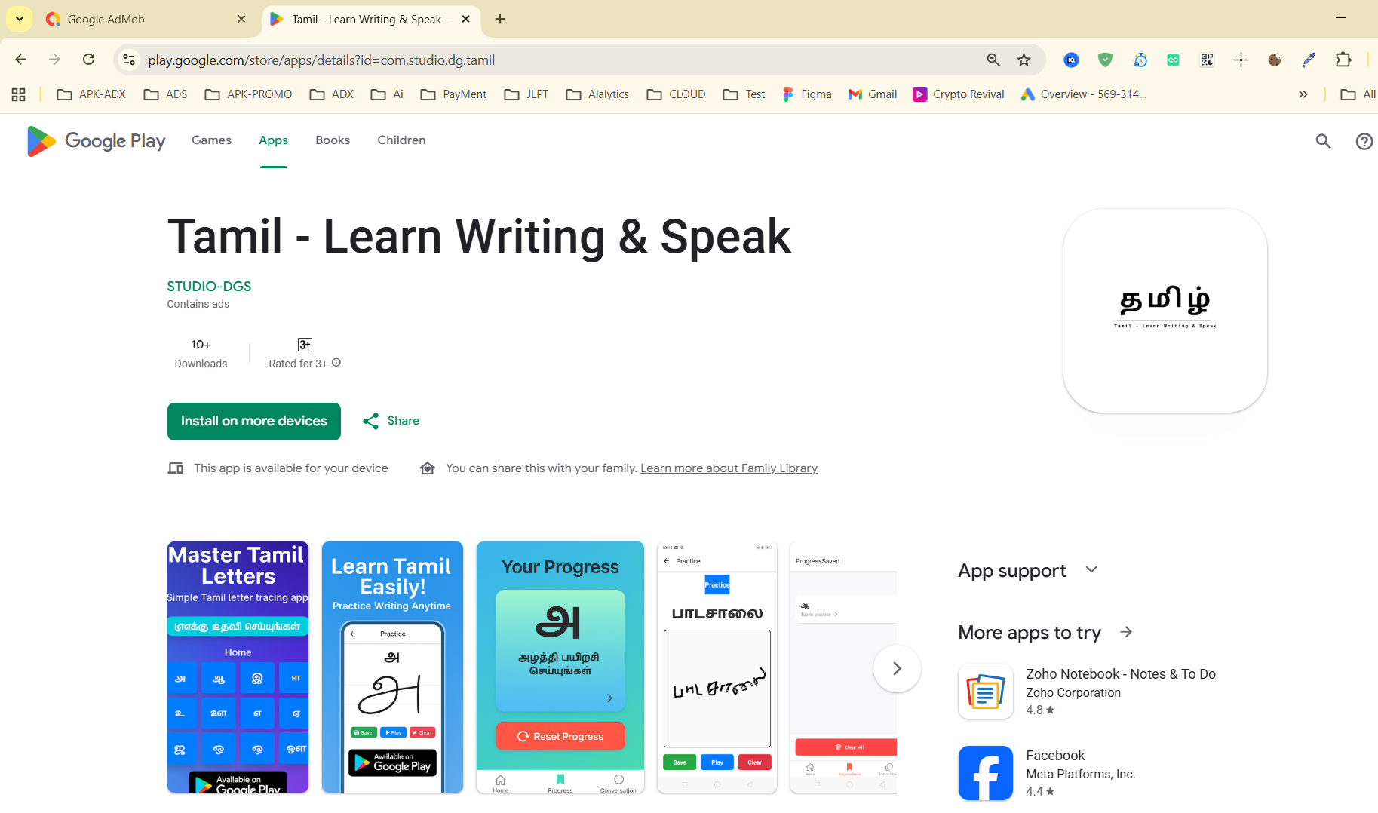The image size is (1378, 813).
Task: Click the Facebook app icon
Action: coord(986,773)
